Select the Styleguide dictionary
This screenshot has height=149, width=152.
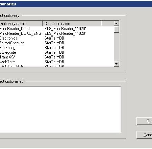click(8, 52)
